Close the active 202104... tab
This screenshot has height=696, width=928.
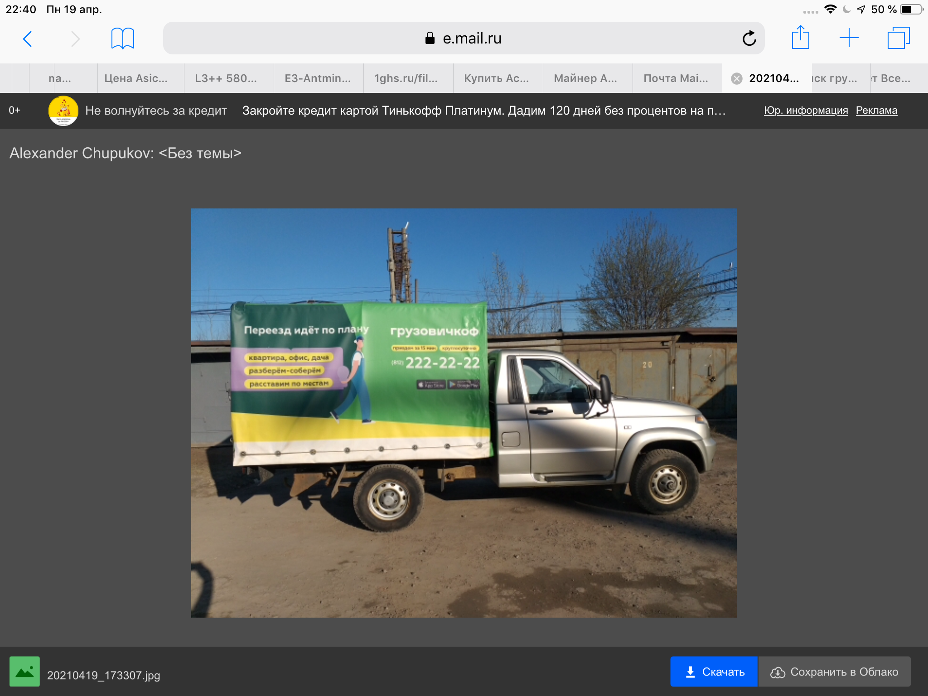(x=737, y=79)
